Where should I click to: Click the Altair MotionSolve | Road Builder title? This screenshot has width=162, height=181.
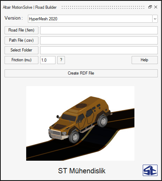(x=30, y=7)
